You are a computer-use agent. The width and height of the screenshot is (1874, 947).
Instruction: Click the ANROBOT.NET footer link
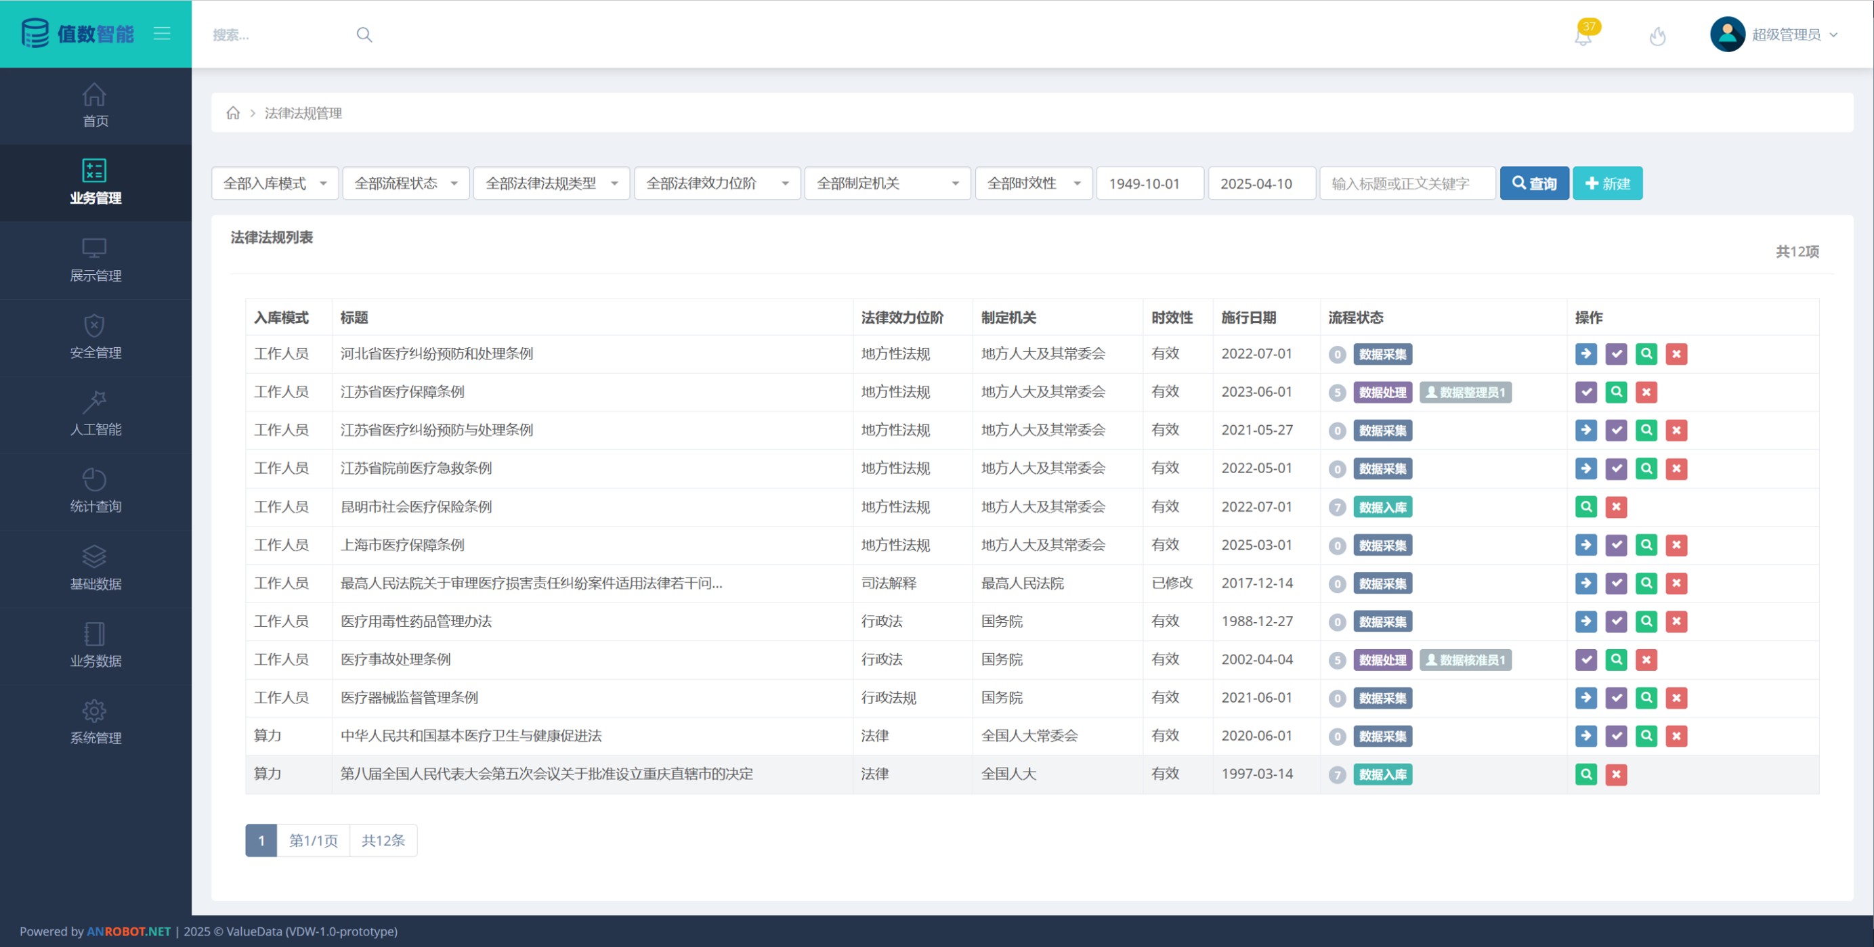[x=129, y=931]
